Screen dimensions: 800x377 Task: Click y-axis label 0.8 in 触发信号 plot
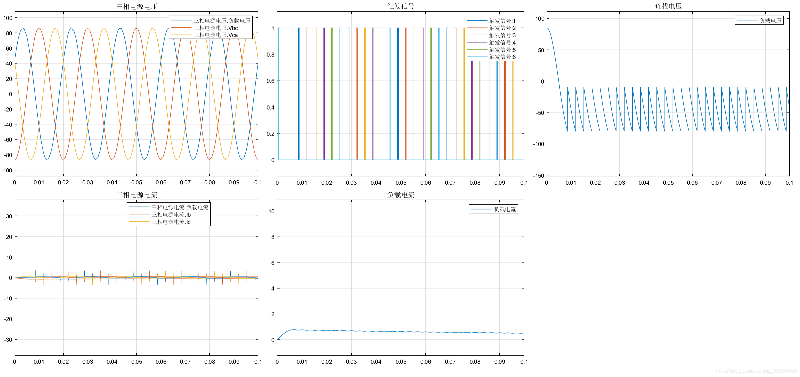point(271,54)
